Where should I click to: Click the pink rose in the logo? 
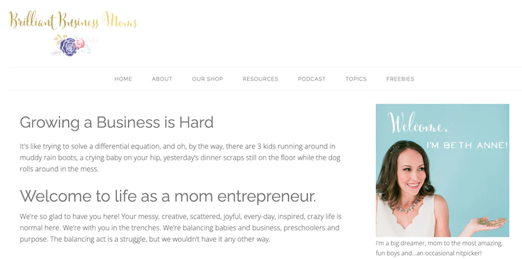pyautogui.click(x=80, y=44)
